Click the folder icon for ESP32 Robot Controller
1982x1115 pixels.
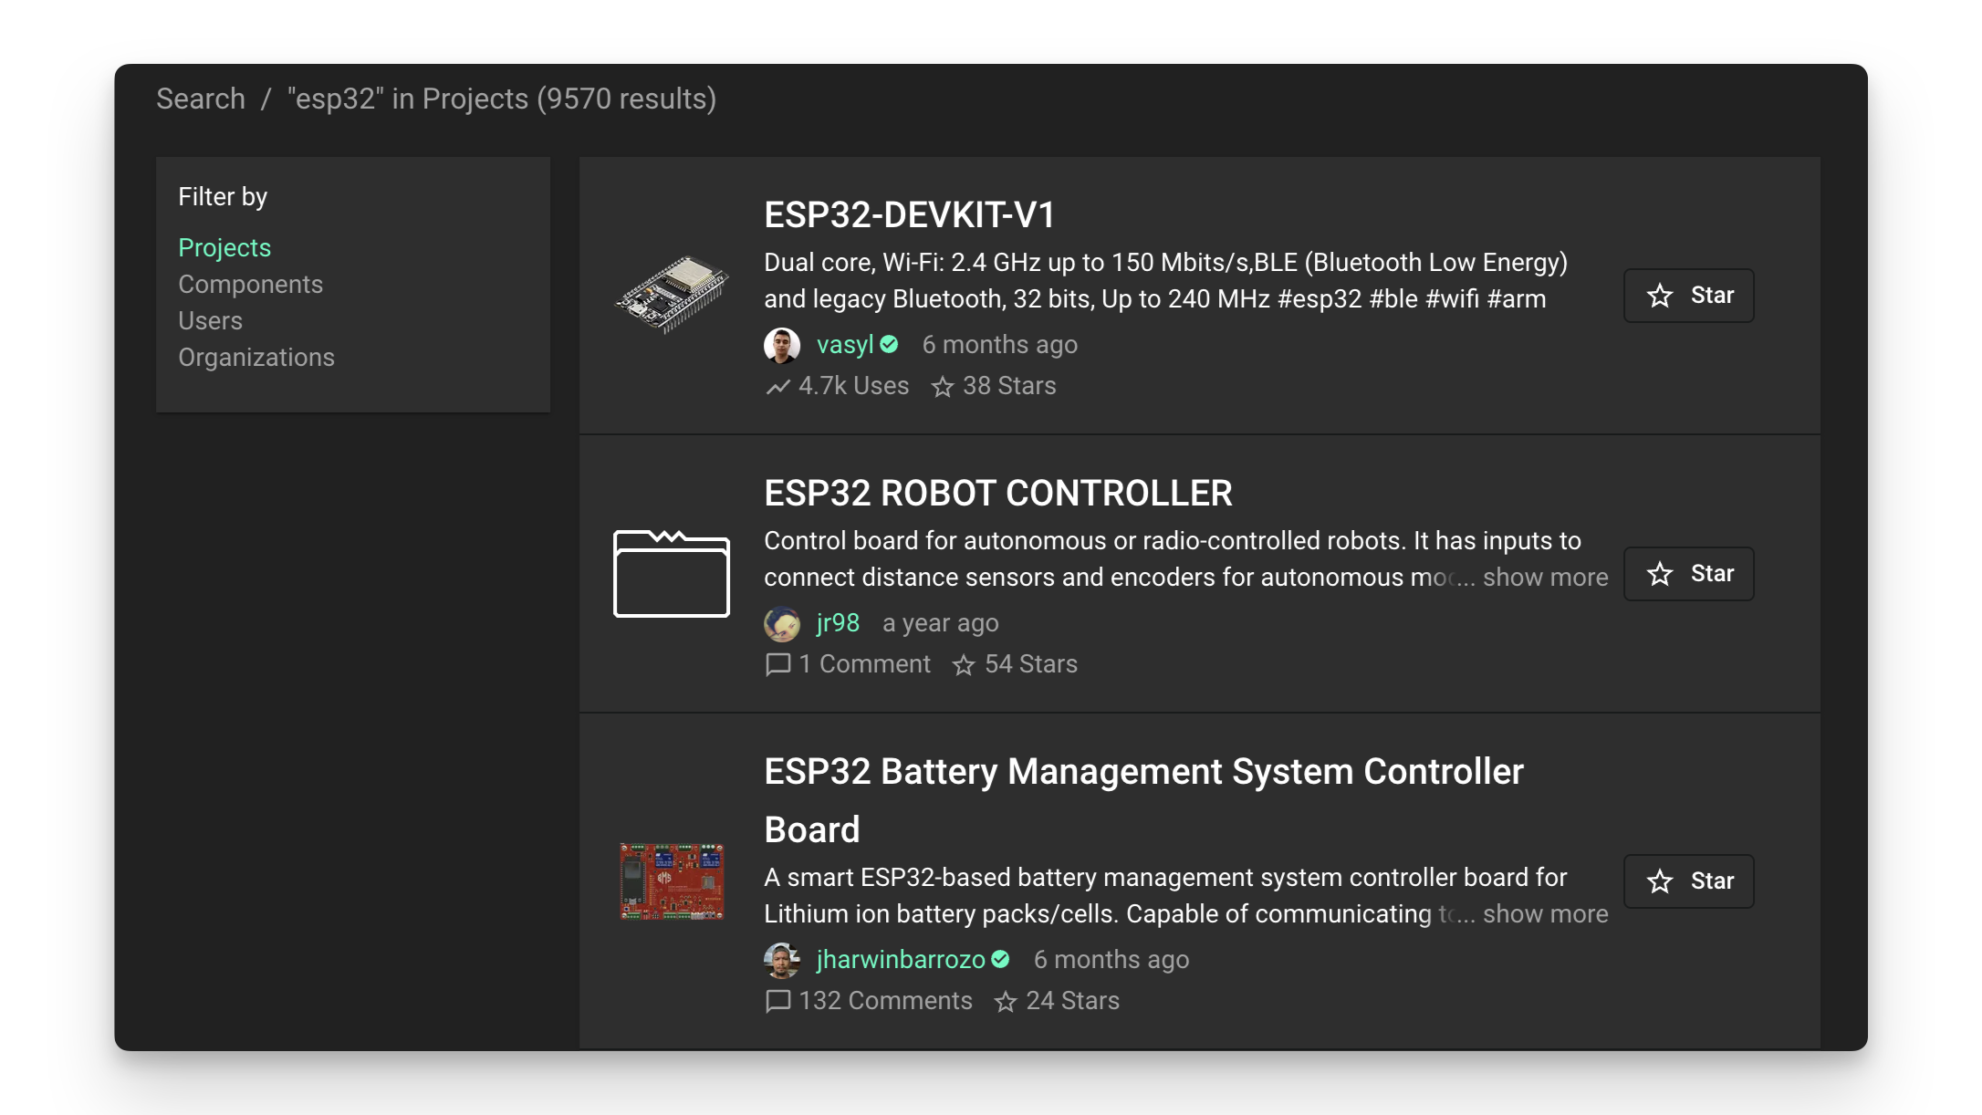pos(671,573)
